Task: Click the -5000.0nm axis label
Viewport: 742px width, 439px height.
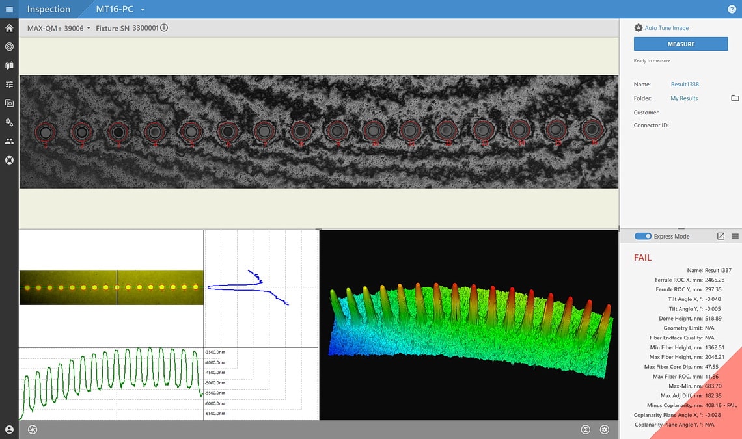Action: pos(215,382)
